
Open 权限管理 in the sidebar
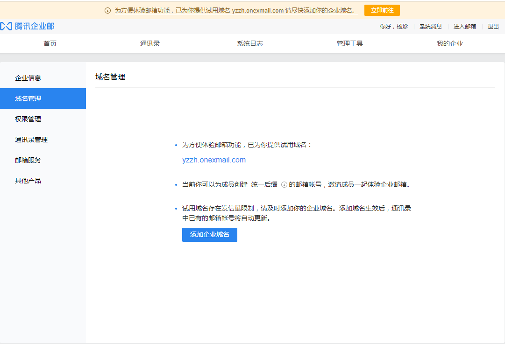coord(43,119)
